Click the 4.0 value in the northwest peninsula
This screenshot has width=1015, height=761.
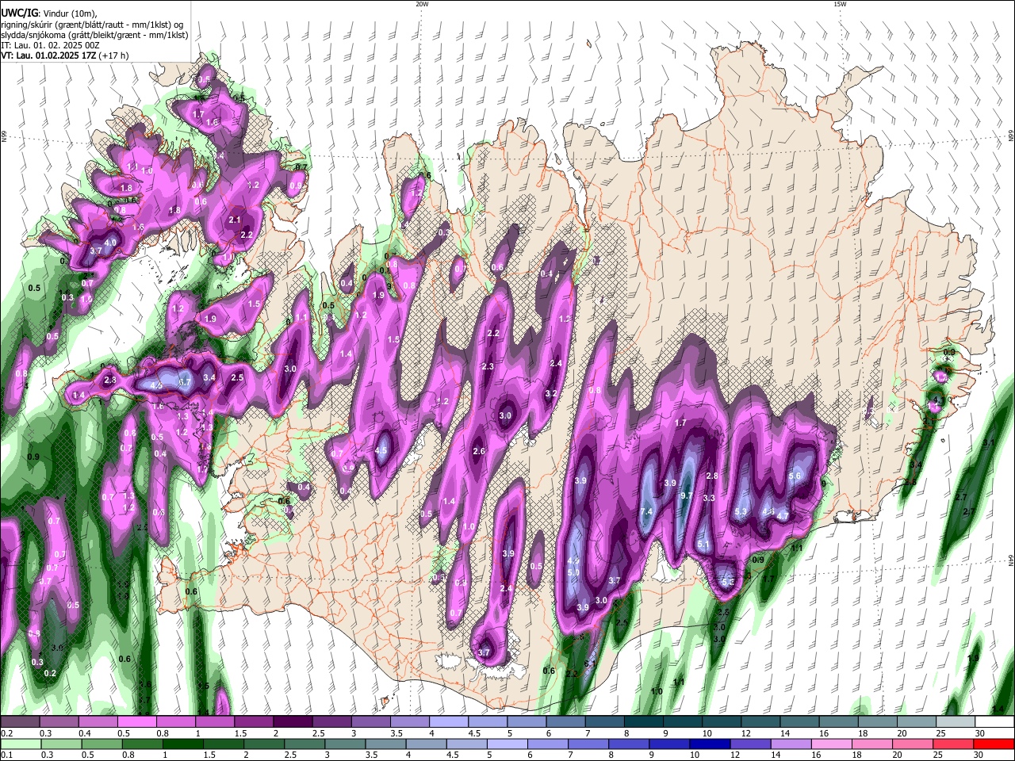click(111, 243)
